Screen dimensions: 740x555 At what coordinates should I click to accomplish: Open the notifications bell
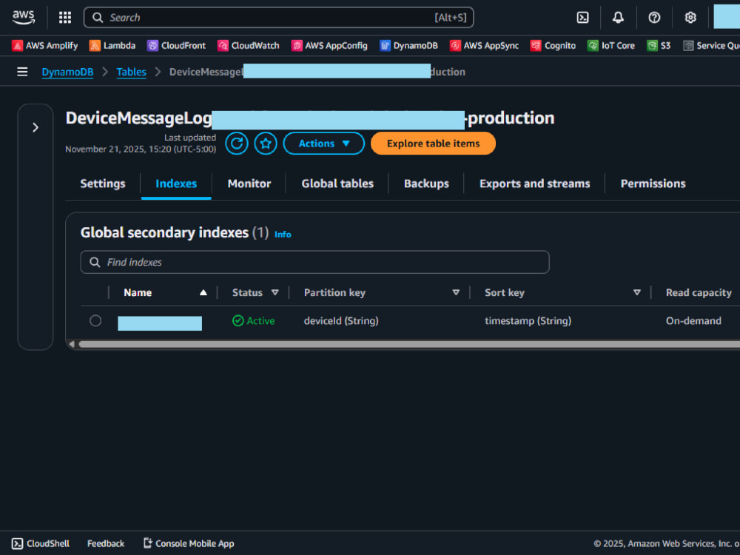pos(618,18)
